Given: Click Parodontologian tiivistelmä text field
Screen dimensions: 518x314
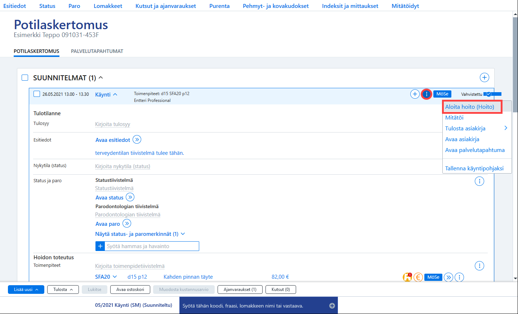Looking at the screenshot, I should pos(128,214).
